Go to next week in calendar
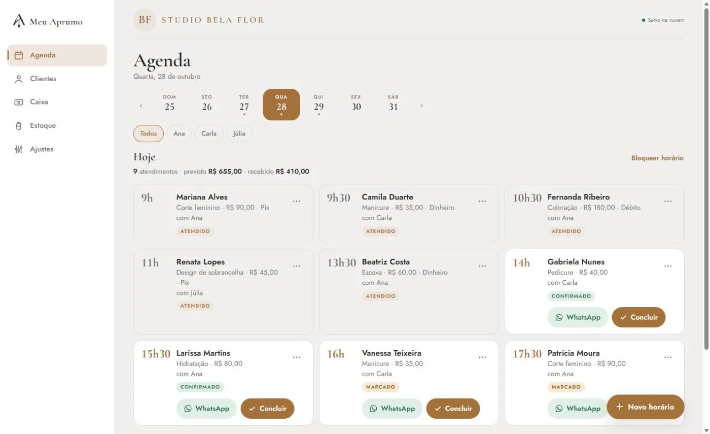This screenshot has width=710, height=434. point(421,106)
